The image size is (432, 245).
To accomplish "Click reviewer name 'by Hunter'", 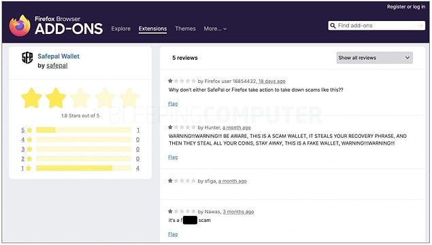I will coord(209,128).
